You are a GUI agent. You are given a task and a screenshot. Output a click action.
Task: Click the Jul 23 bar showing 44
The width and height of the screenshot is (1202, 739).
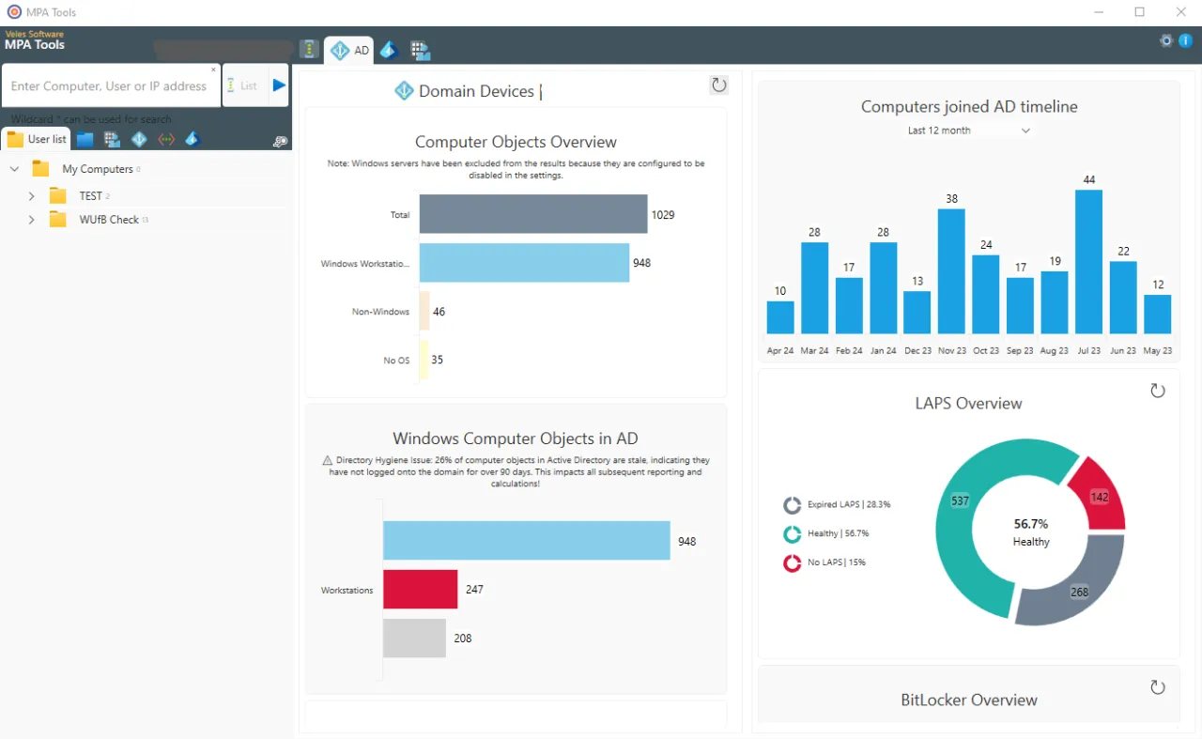[1088, 262]
